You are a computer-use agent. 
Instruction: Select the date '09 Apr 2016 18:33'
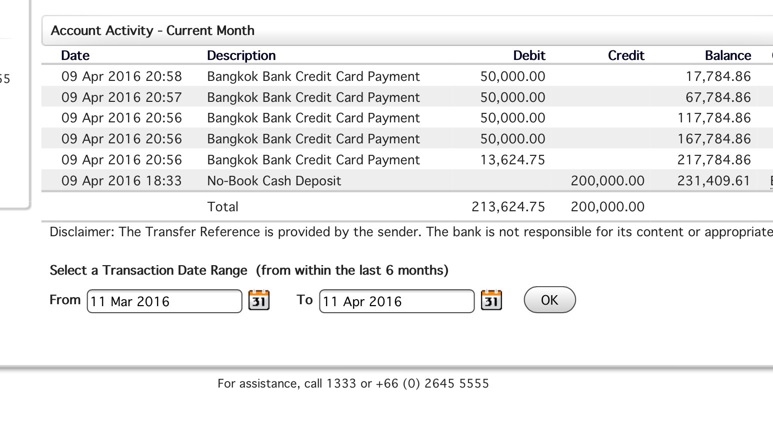(x=121, y=181)
